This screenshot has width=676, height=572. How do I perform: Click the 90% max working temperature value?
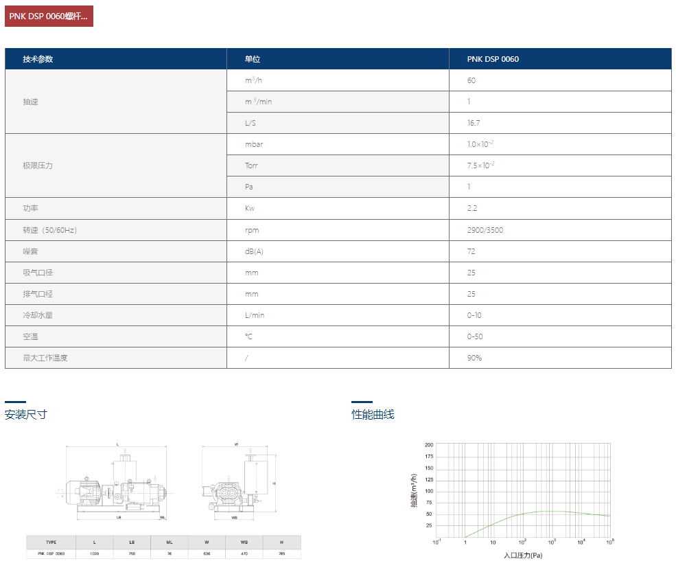point(474,358)
